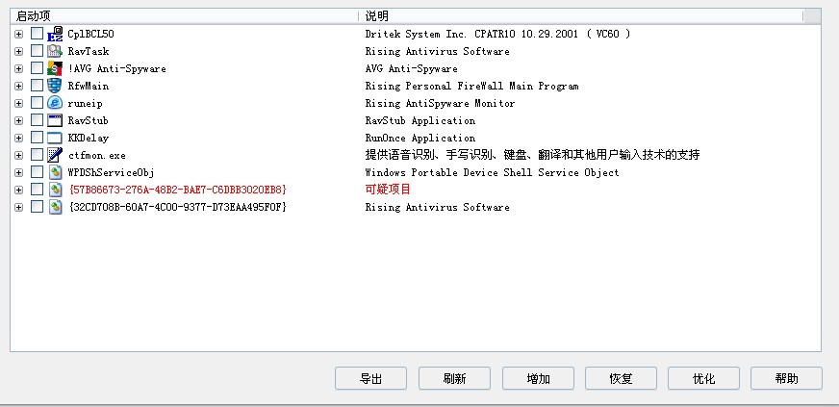The width and height of the screenshot is (839, 407).
Task: Click the ctfmon.exe pen icon
Action: [55, 155]
